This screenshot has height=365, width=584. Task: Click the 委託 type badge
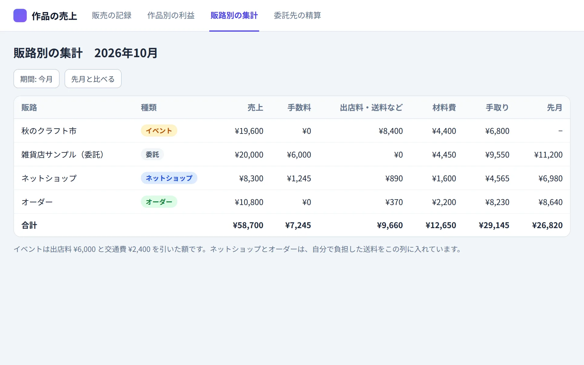[x=152, y=155]
